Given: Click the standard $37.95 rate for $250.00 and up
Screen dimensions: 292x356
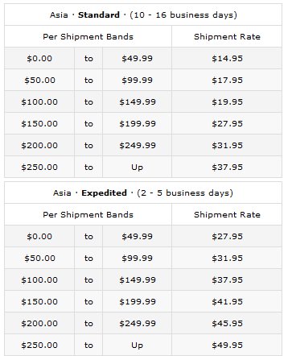Looking at the screenshot, I should pyautogui.click(x=227, y=167).
